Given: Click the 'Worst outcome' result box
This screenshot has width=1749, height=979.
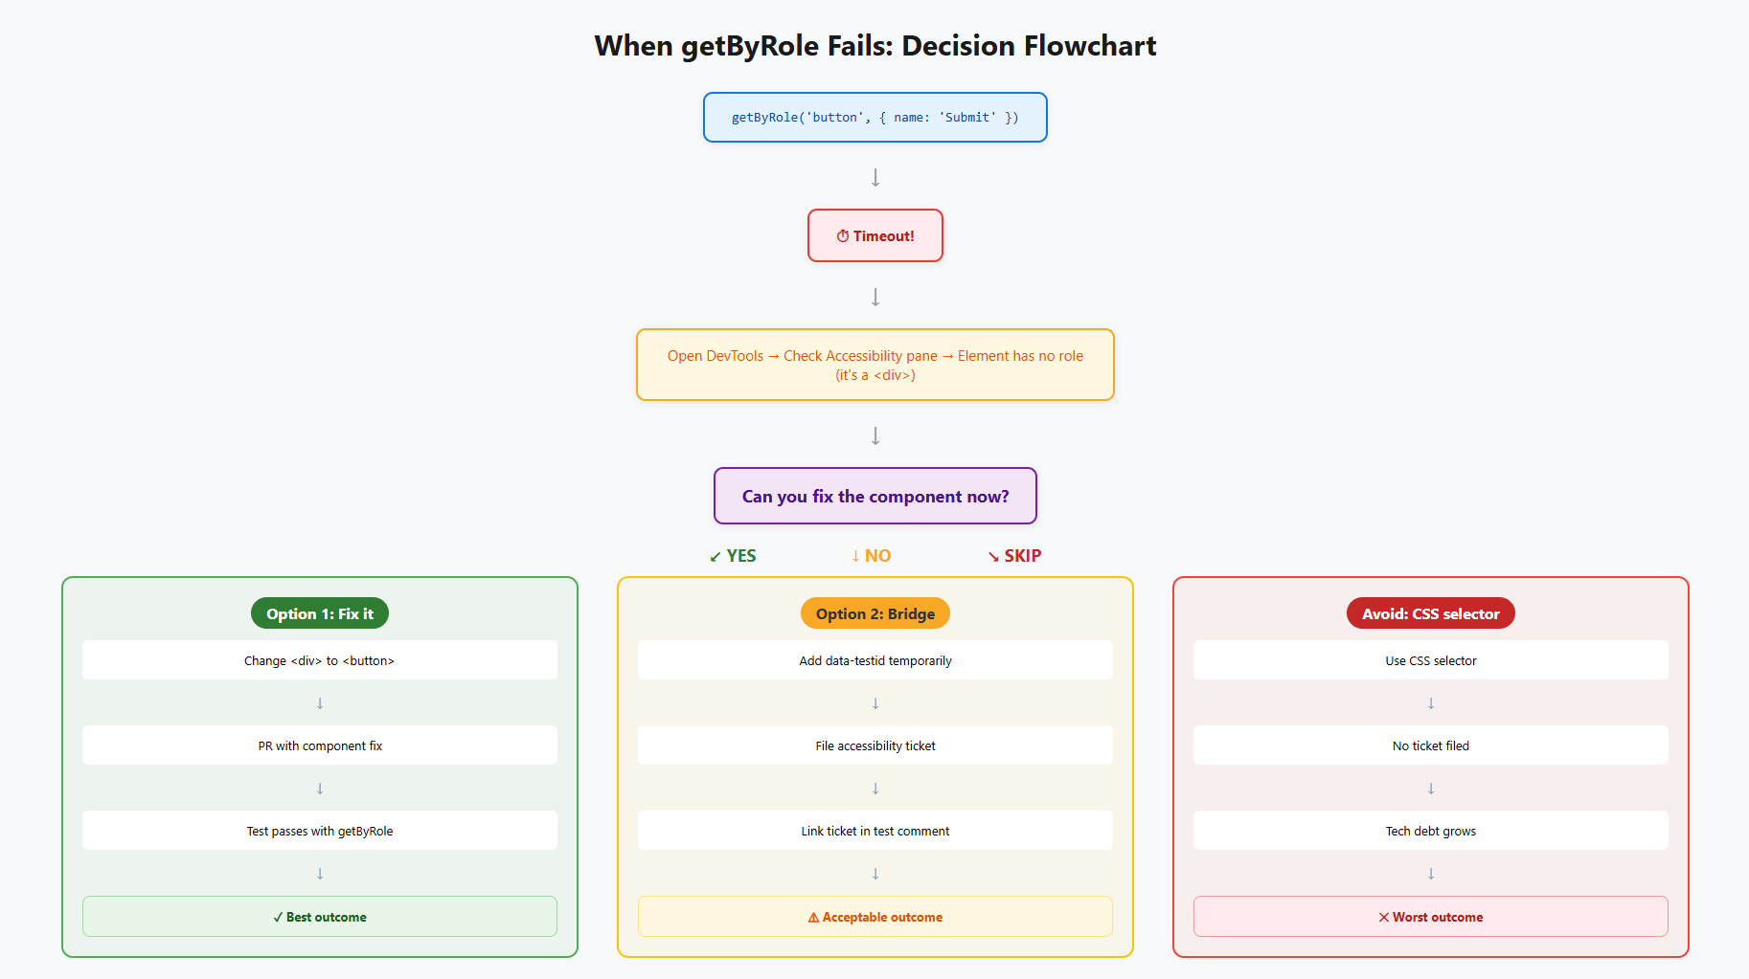Looking at the screenshot, I should [x=1430, y=917].
